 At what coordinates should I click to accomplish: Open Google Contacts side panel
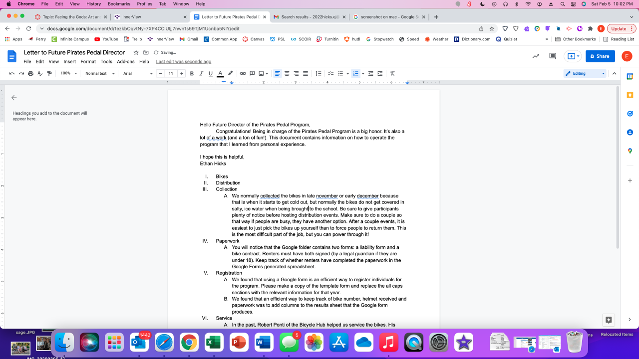[x=630, y=132]
